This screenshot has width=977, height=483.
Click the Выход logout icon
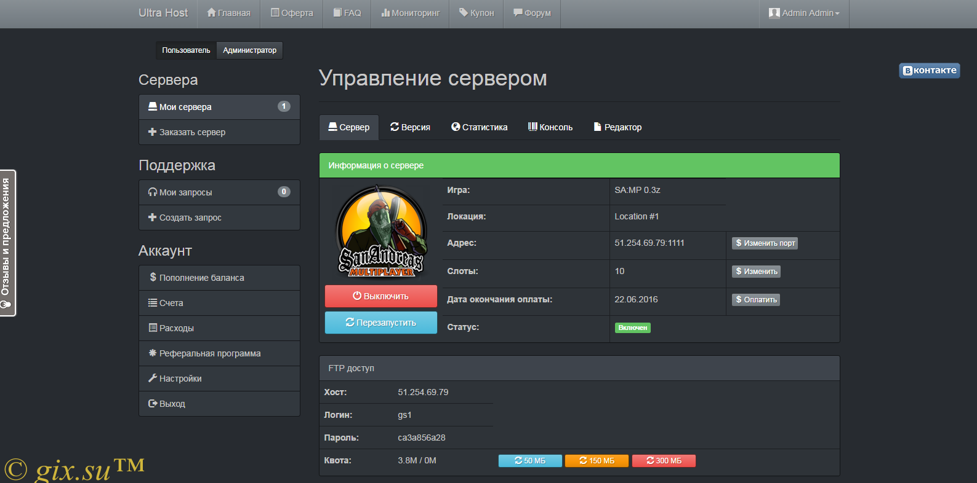153,404
